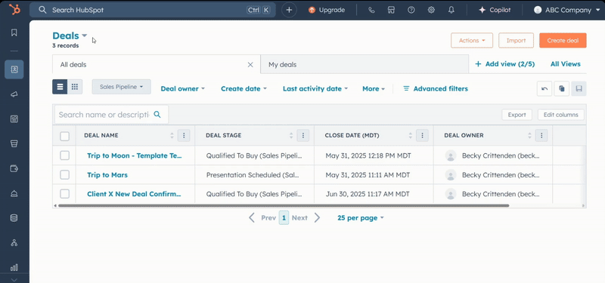
Task: Open Copilot
Action: click(x=495, y=10)
